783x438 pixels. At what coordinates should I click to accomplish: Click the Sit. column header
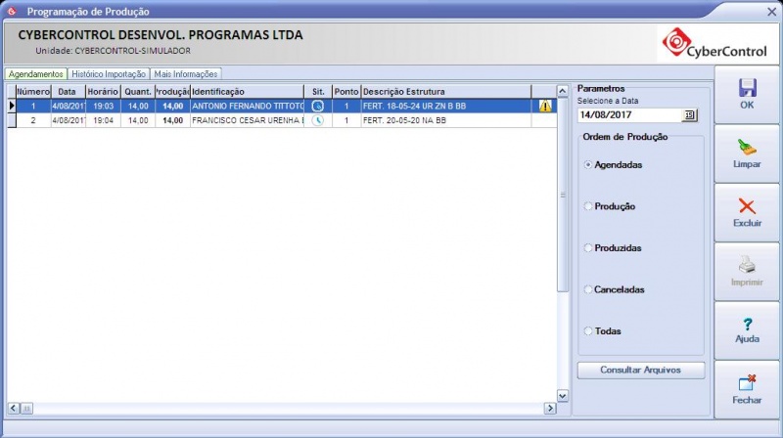point(318,92)
